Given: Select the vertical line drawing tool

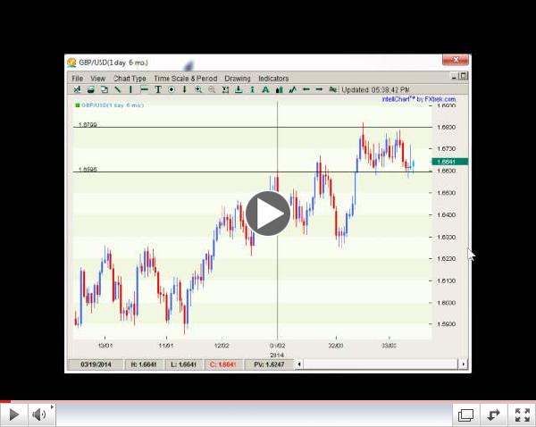Looking at the screenshot, I should click(130, 89).
